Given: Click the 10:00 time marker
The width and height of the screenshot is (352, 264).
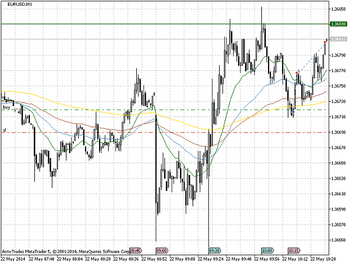Looking at the screenshot, I should pos(268,250).
